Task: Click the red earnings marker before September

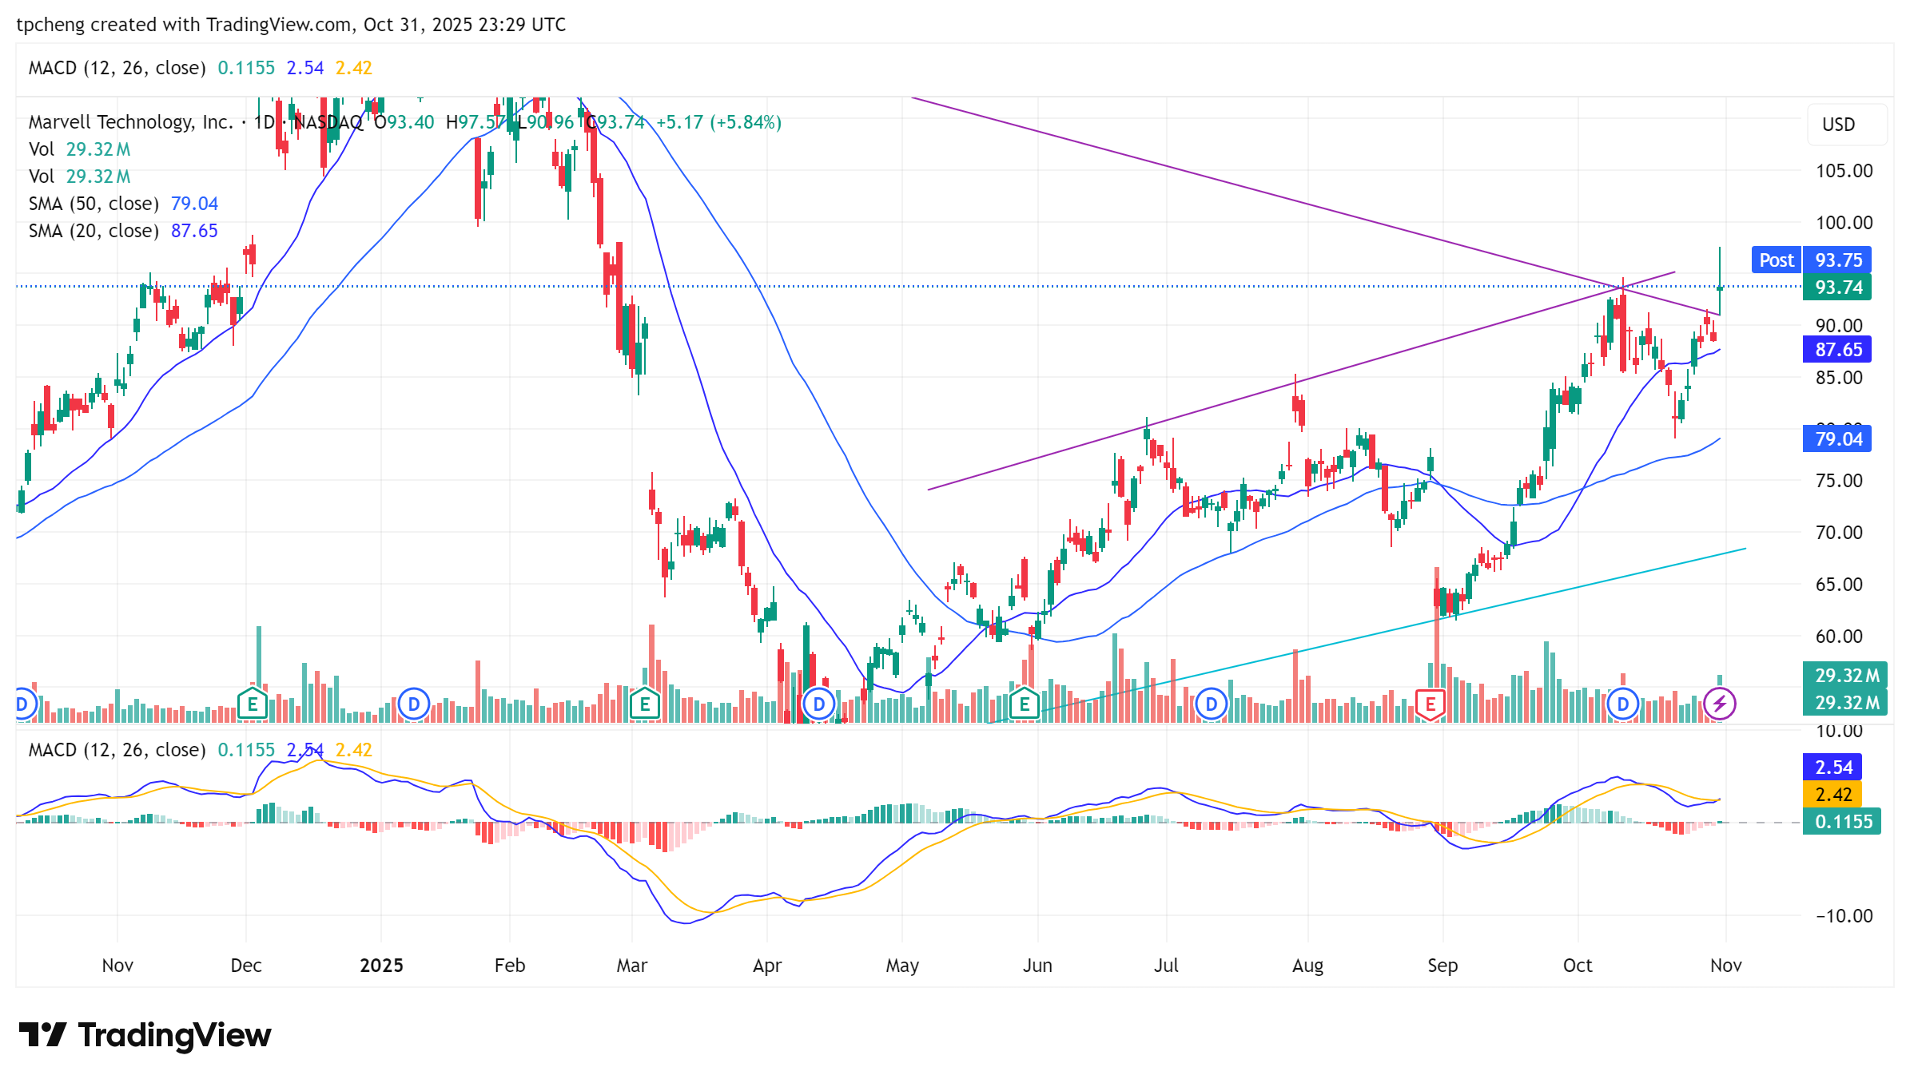Action: click(1431, 704)
